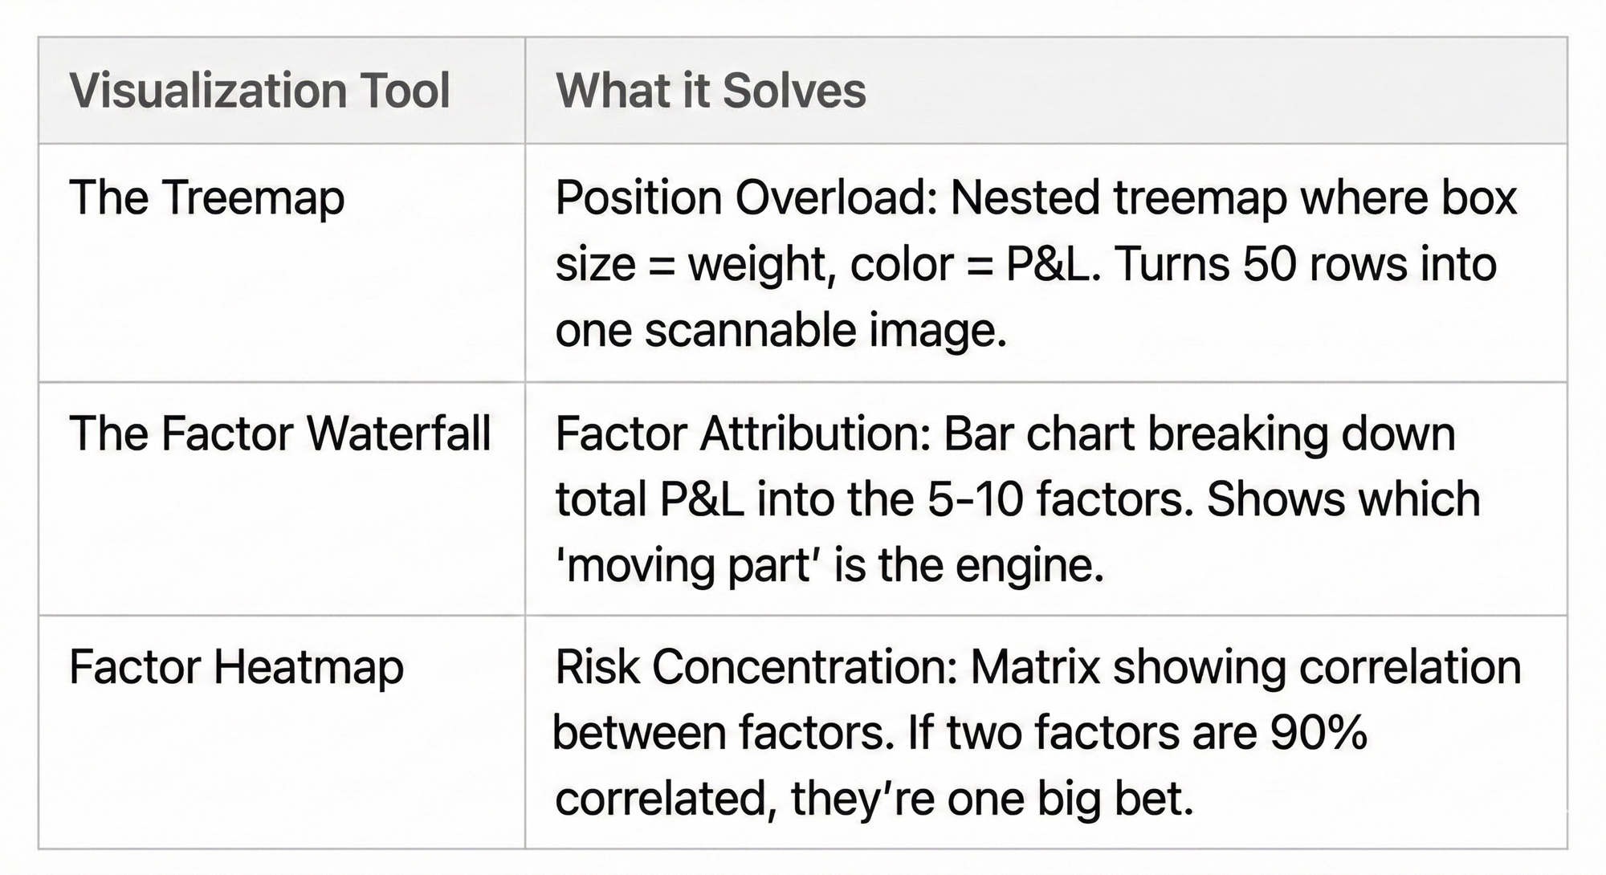Select "The Treemap" row label

pyautogui.click(x=207, y=197)
